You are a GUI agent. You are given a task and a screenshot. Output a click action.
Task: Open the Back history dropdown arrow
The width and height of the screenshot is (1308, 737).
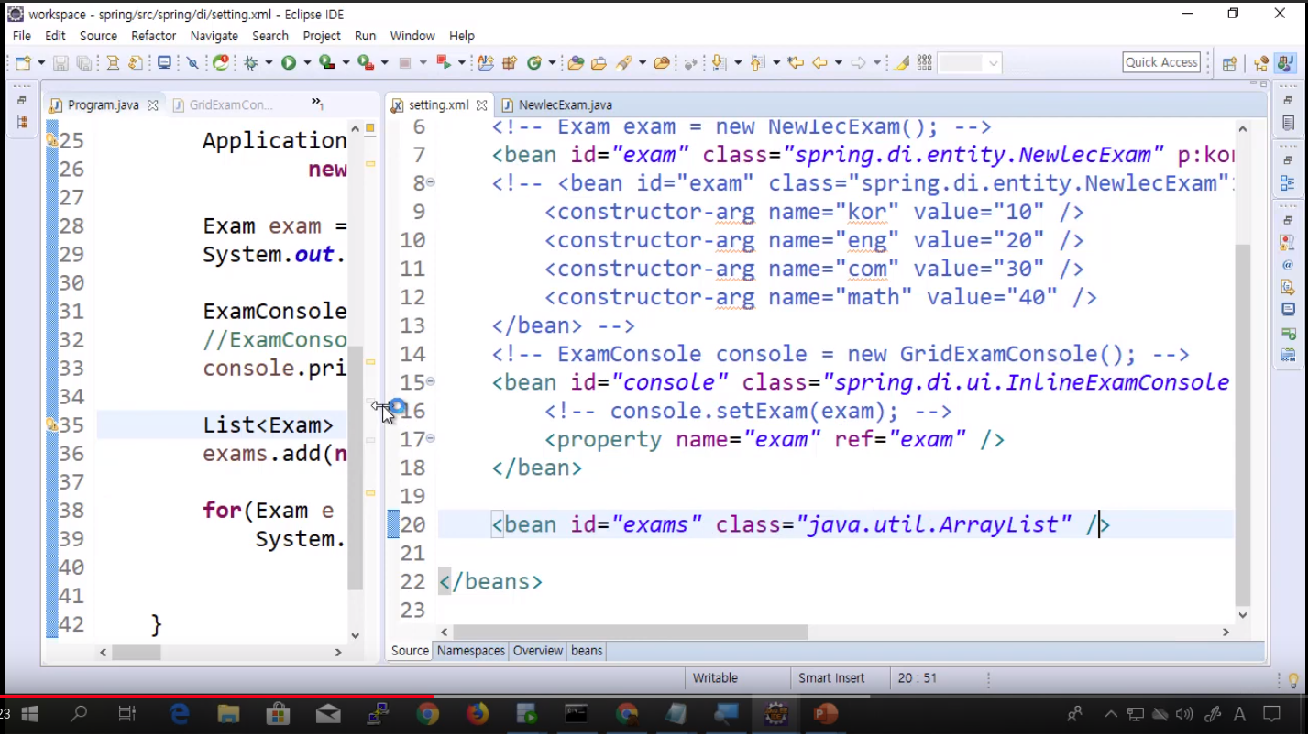click(838, 63)
